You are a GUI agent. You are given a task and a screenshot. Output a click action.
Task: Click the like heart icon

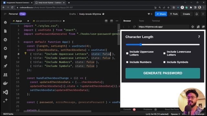149,14
